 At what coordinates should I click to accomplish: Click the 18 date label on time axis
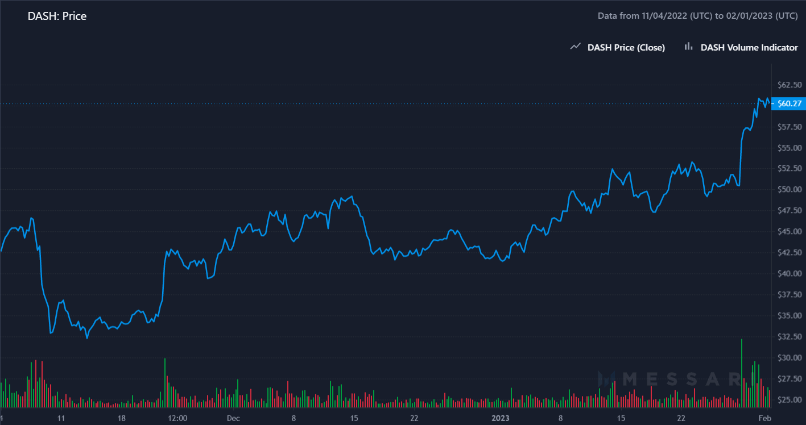121,418
